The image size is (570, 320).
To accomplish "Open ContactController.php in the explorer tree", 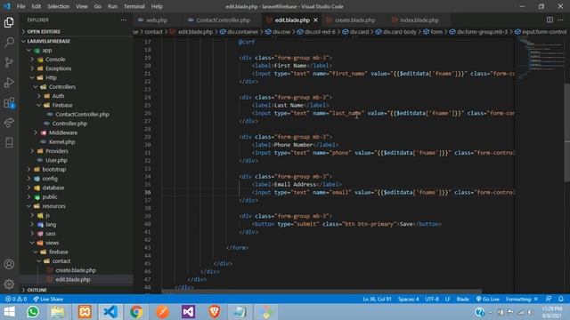I will [82, 115].
